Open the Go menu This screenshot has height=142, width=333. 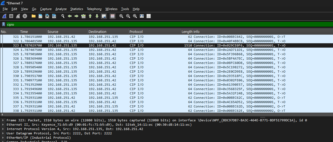(x=34, y=9)
